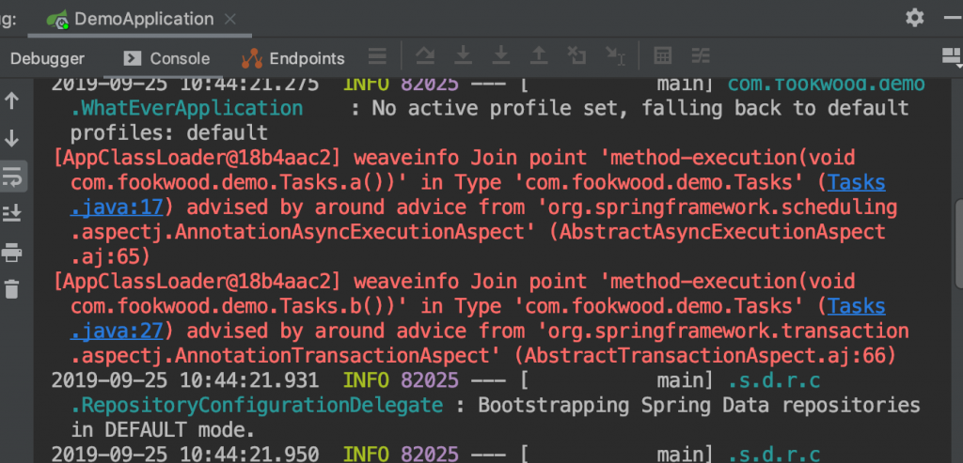Click the Step Over debugger icon
Viewport: 963px width, 463px height.
click(x=424, y=57)
